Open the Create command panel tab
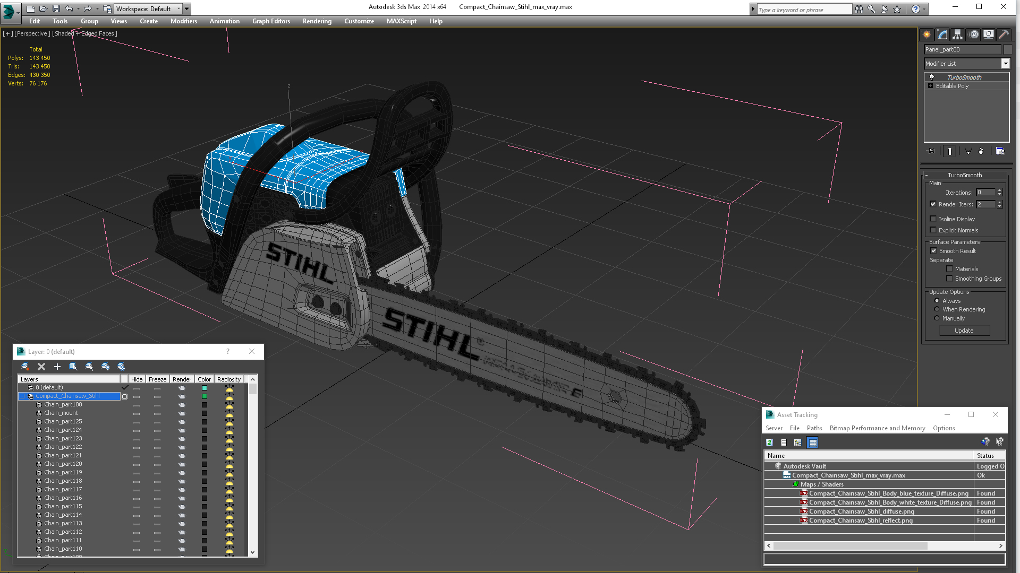 coord(926,34)
